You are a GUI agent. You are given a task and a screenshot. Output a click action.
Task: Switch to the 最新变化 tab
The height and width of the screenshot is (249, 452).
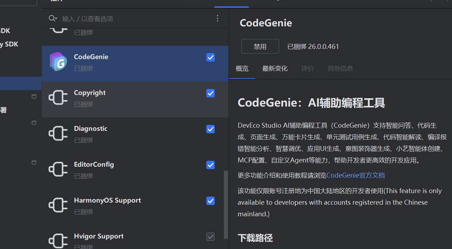[275, 69]
